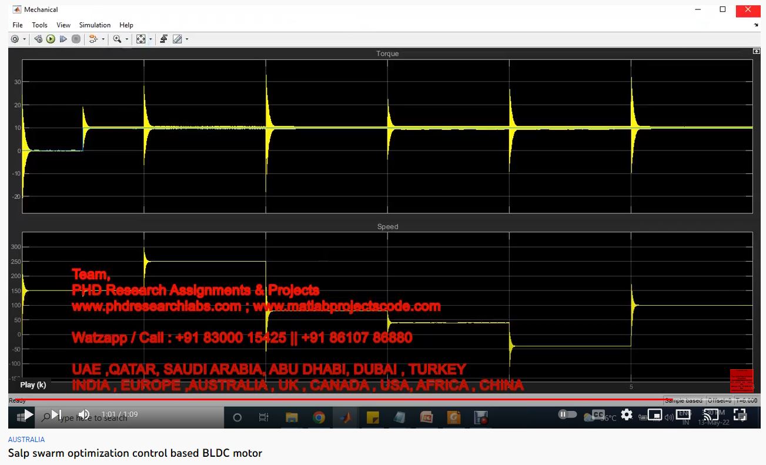Click the Ready status bar text
Image resolution: width=766 pixels, height=465 pixels.
17,400
